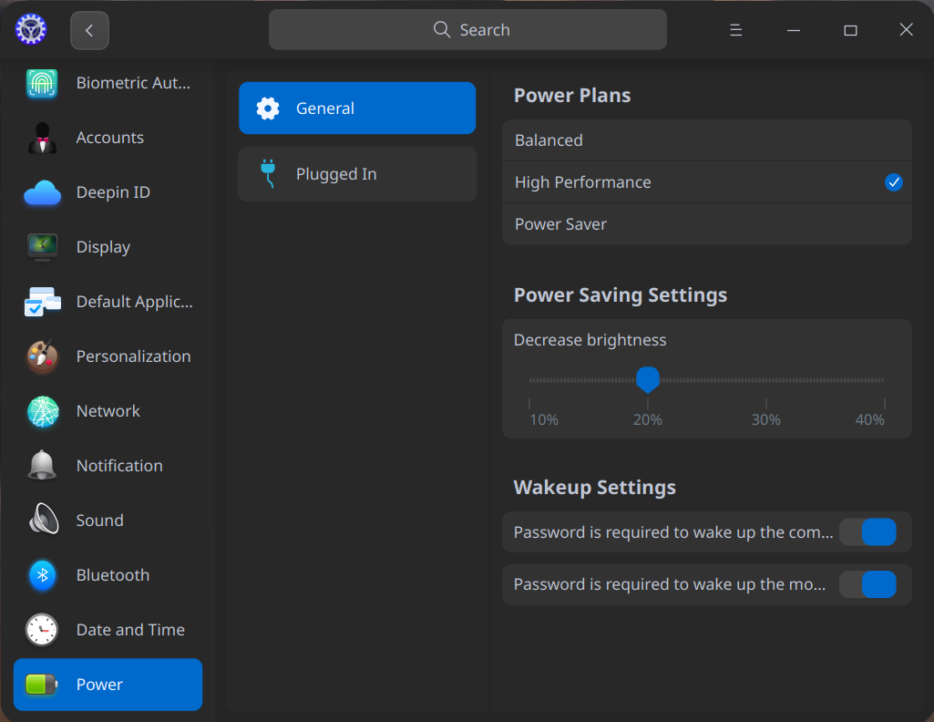This screenshot has height=722, width=934.
Task: Click the Date and Time clock icon
Action: pyautogui.click(x=42, y=630)
